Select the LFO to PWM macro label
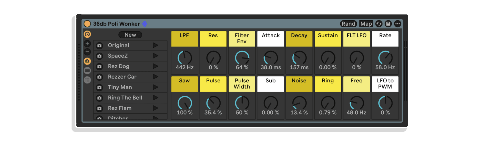The height and width of the screenshot is (141, 492). (x=385, y=84)
